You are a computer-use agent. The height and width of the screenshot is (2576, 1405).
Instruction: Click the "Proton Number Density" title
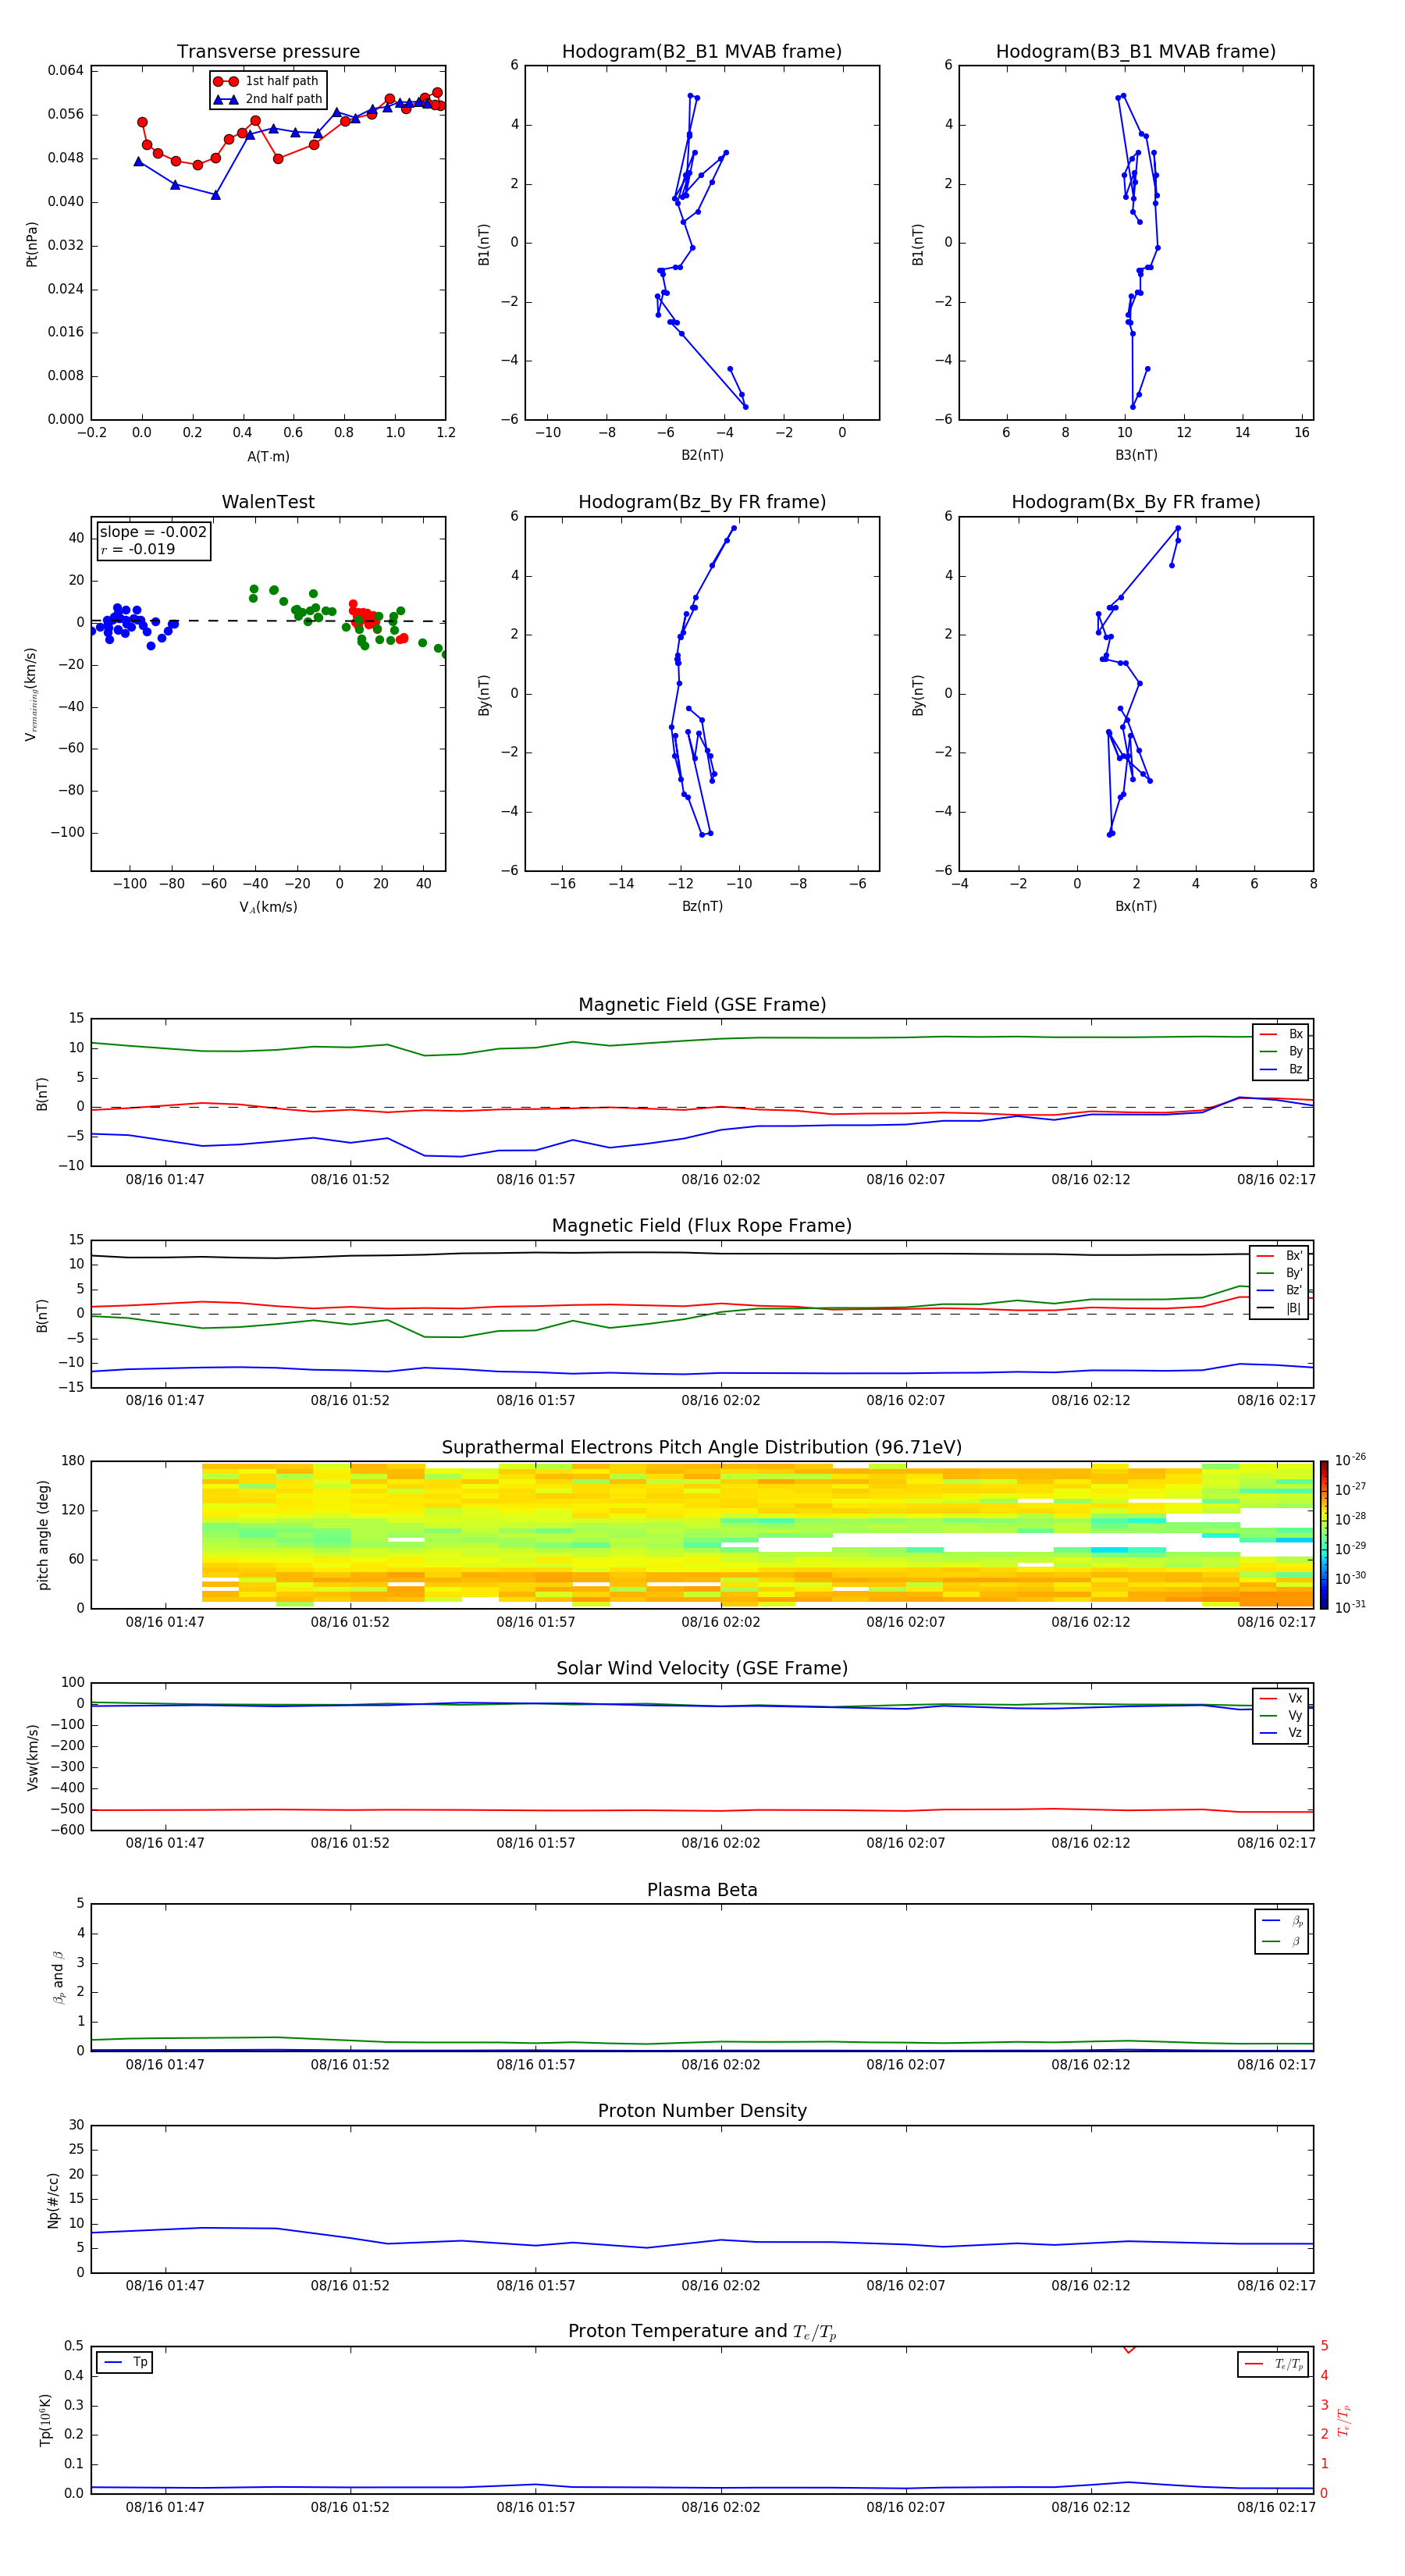[x=702, y=2112]
